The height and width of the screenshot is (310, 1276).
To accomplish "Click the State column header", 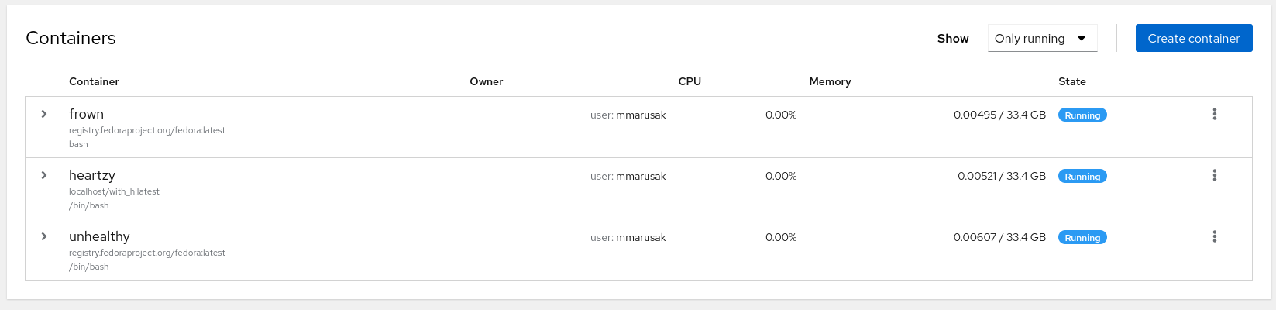I will click(x=1071, y=81).
